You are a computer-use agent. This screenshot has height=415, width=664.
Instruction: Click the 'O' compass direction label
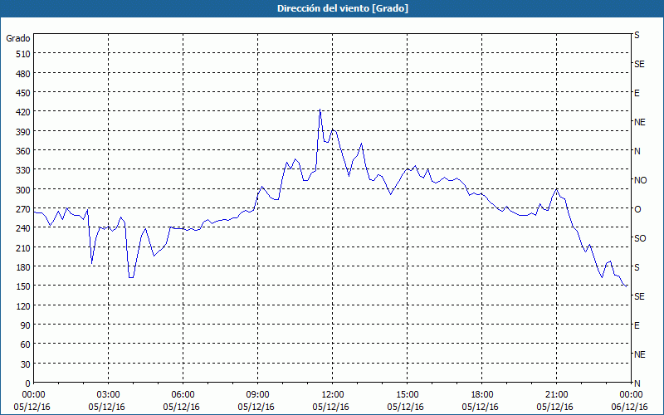637,209
